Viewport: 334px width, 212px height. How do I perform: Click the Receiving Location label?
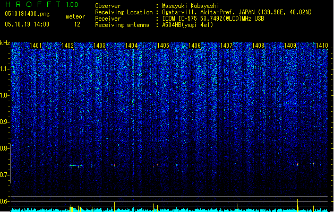point(124,12)
